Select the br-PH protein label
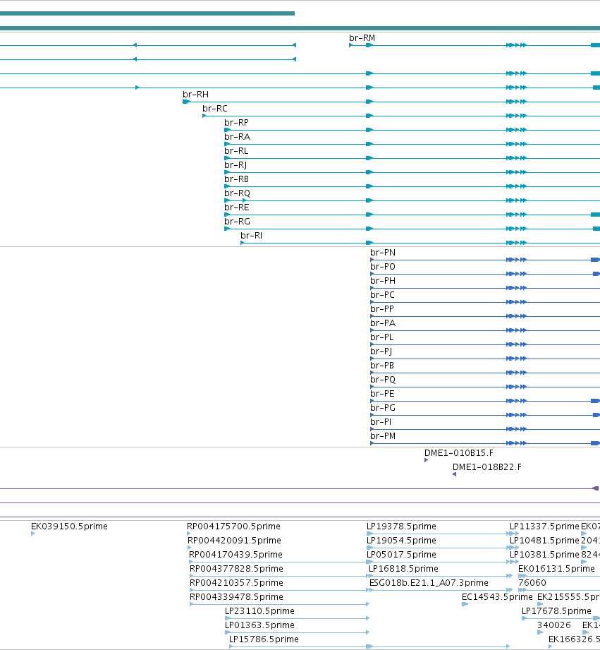The width and height of the screenshot is (600, 650). click(x=383, y=281)
